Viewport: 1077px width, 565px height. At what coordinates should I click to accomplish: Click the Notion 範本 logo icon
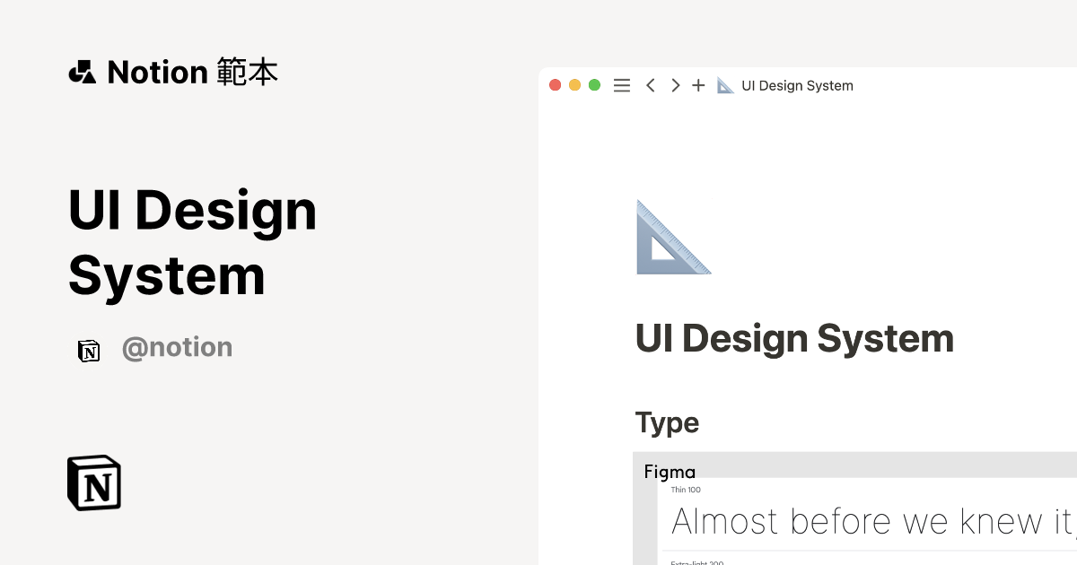[x=82, y=71]
